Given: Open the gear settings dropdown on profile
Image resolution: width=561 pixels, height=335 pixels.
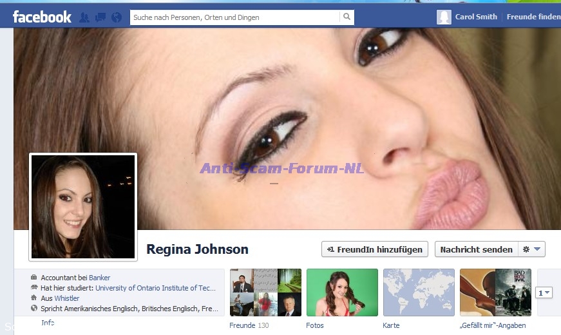Looking at the screenshot, I should point(532,249).
